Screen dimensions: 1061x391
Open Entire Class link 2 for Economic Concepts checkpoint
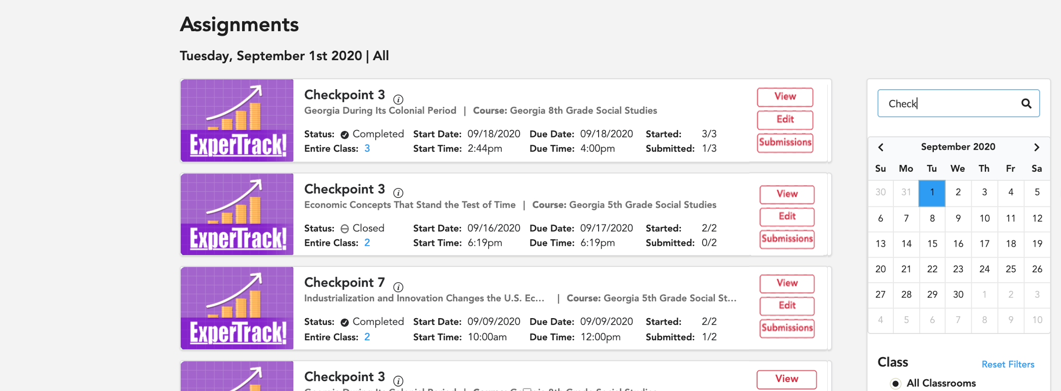(x=367, y=243)
